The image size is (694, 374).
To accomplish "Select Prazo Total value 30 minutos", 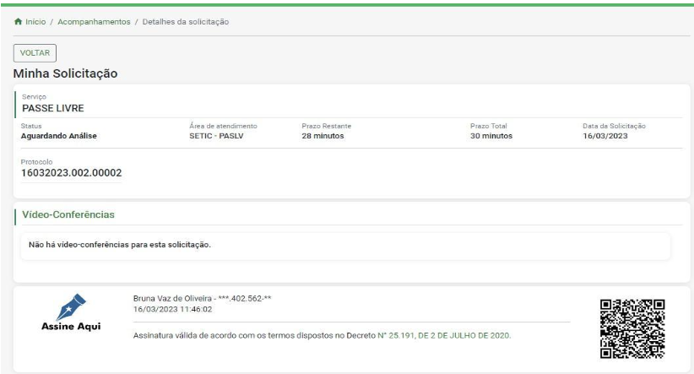I will pos(491,136).
